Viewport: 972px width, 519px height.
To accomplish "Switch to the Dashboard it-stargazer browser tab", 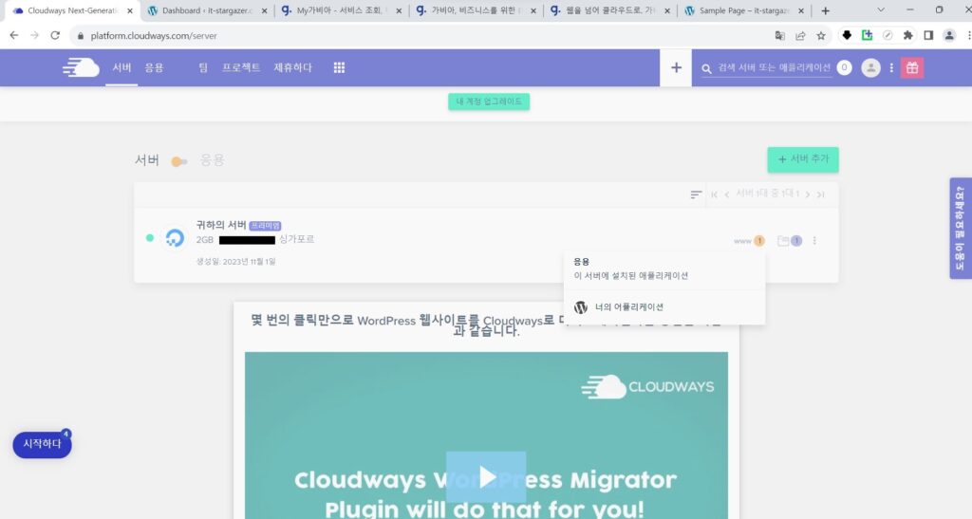I will point(206,10).
